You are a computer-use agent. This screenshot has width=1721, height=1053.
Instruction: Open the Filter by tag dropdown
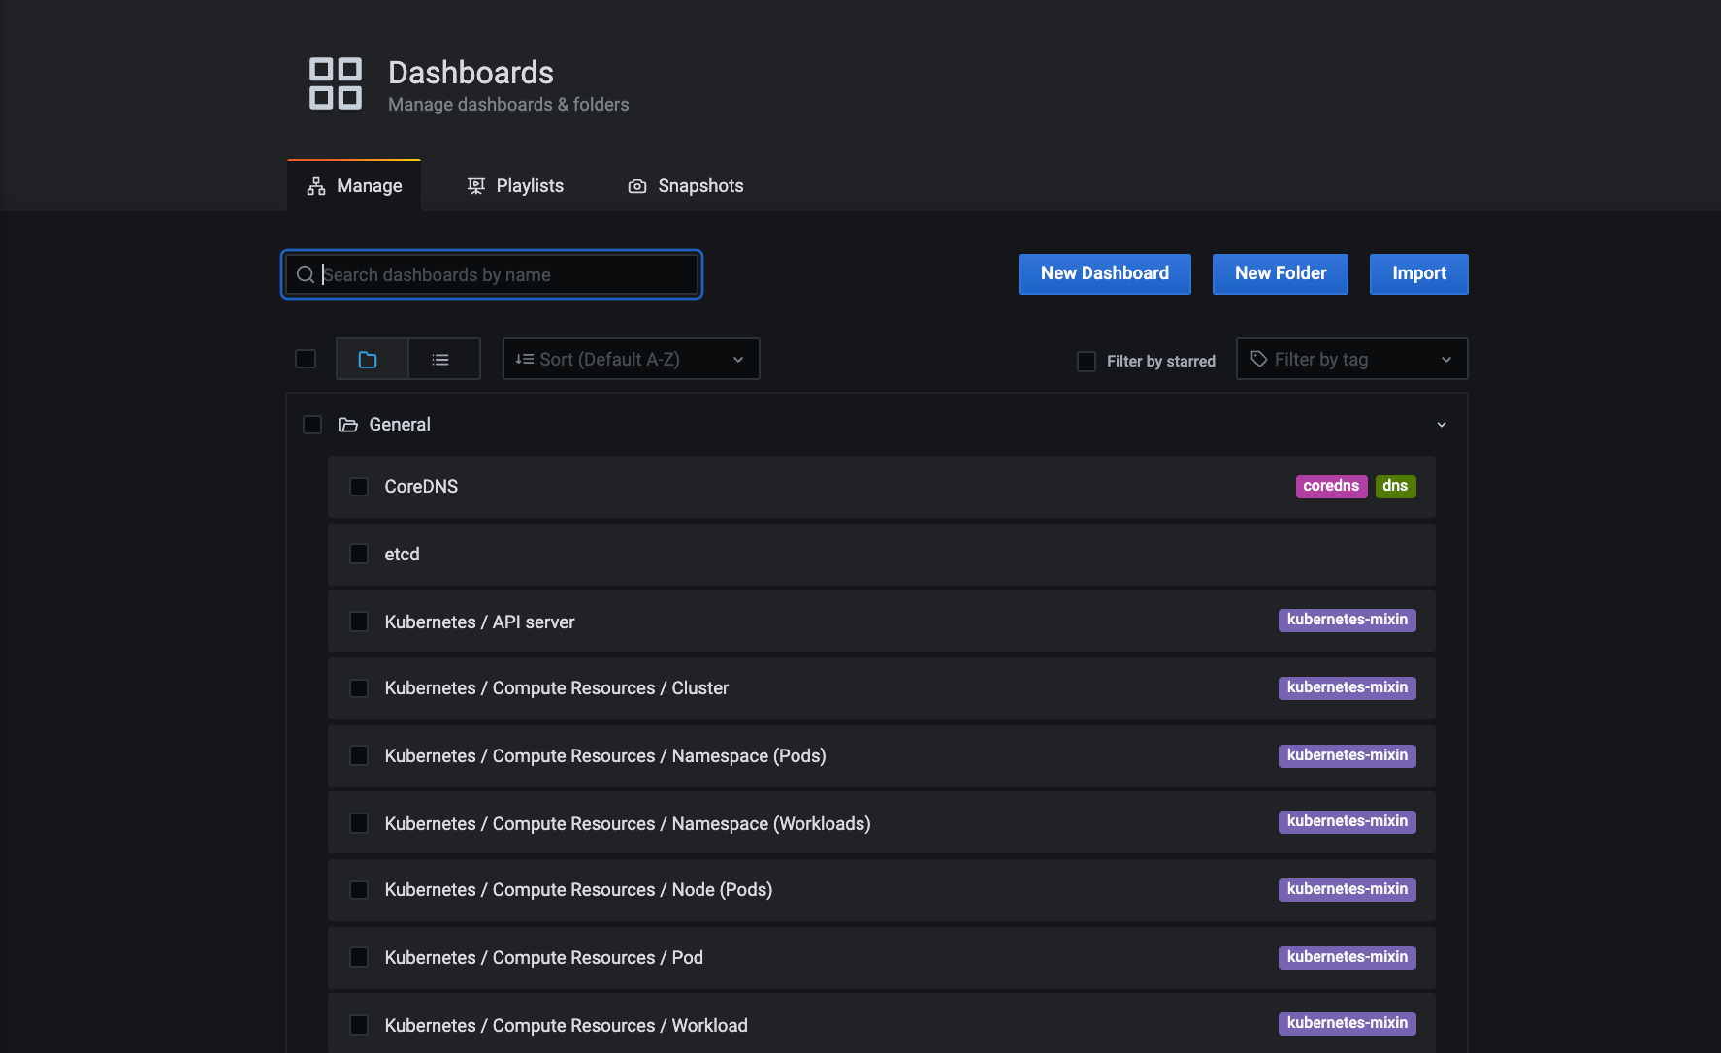[1351, 359]
